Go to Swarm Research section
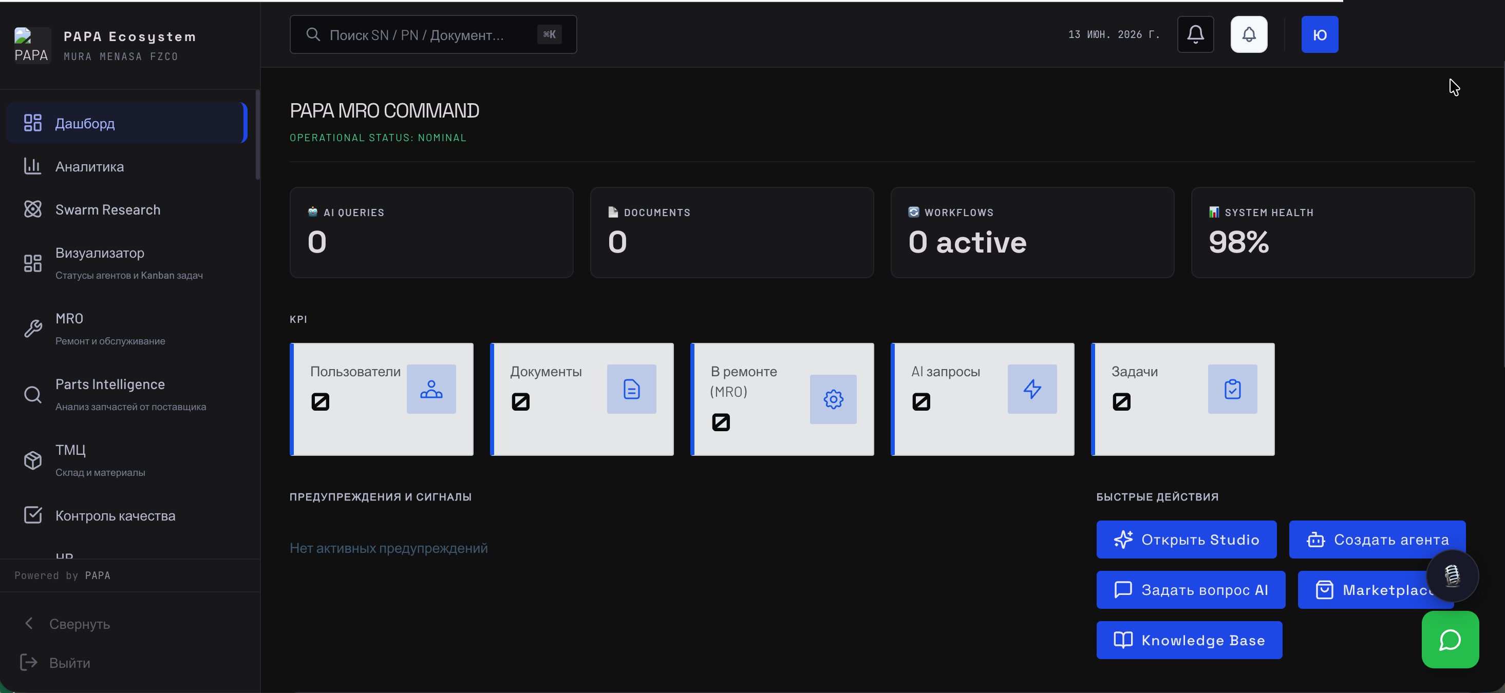Image resolution: width=1505 pixels, height=693 pixels. click(127, 209)
